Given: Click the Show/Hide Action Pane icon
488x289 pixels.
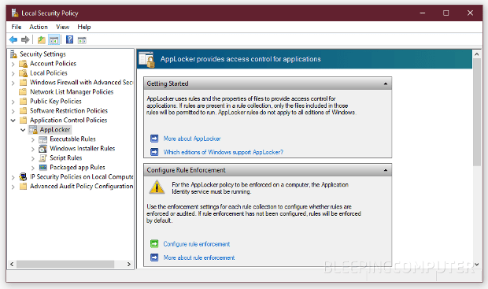Looking at the screenshot, I should 82,40.
